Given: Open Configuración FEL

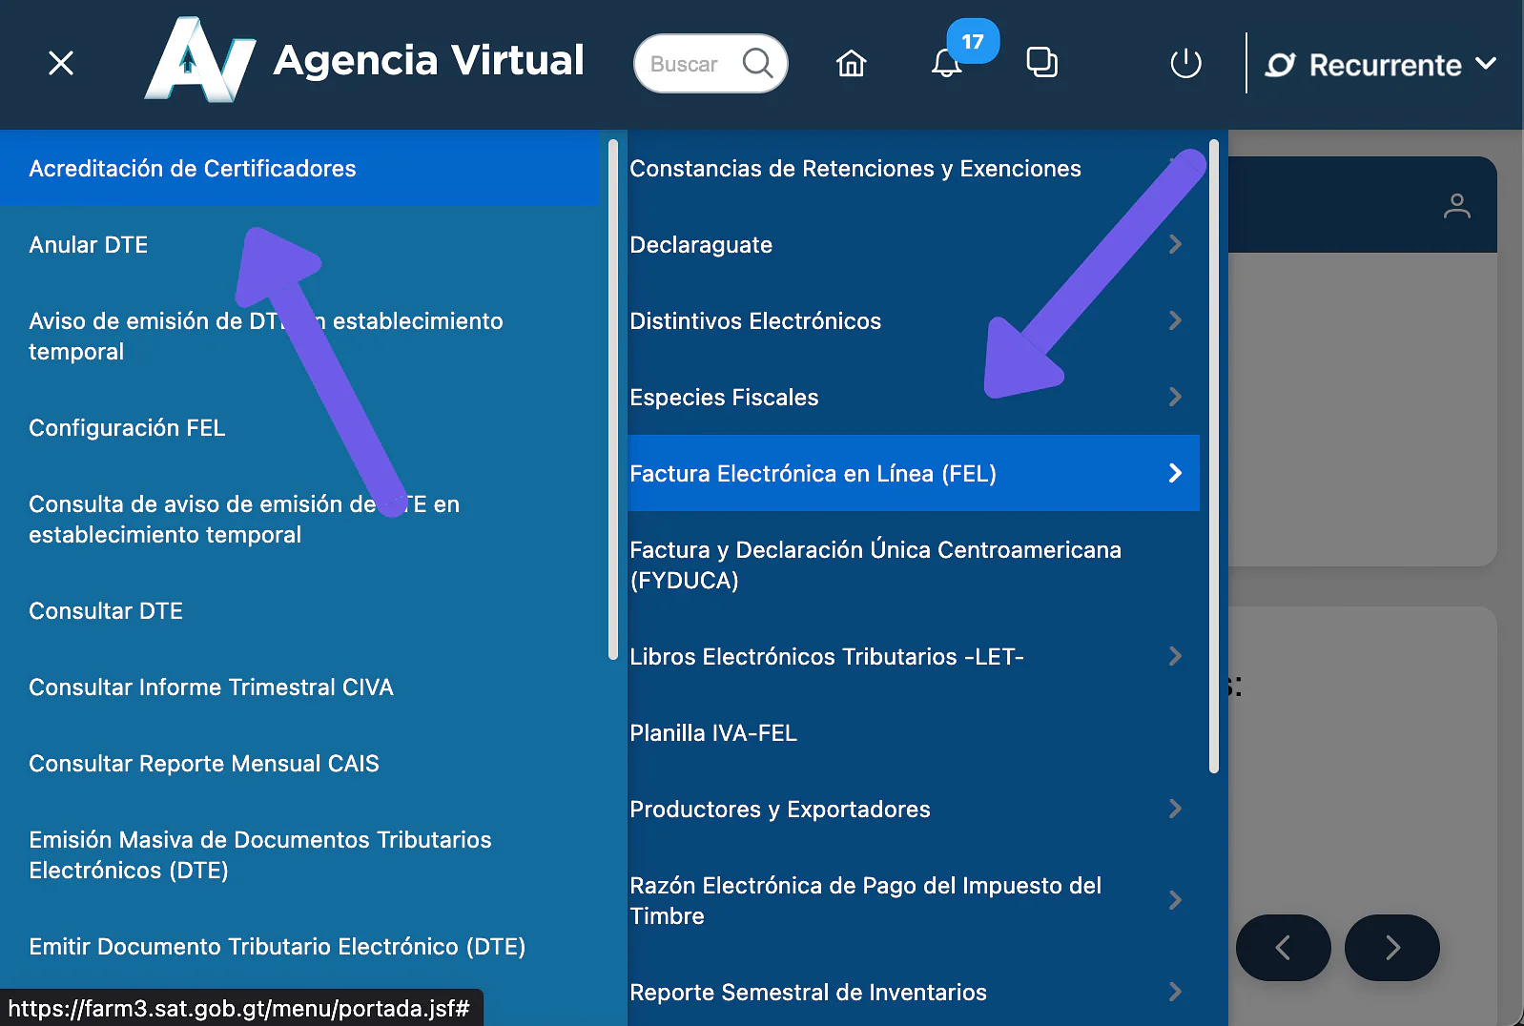Looking at the screenshot, I should (299, 427).
